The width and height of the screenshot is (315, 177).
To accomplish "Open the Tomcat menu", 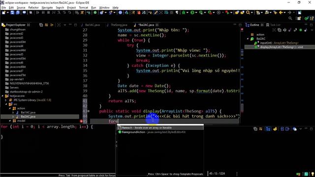I will coord(83,8).
